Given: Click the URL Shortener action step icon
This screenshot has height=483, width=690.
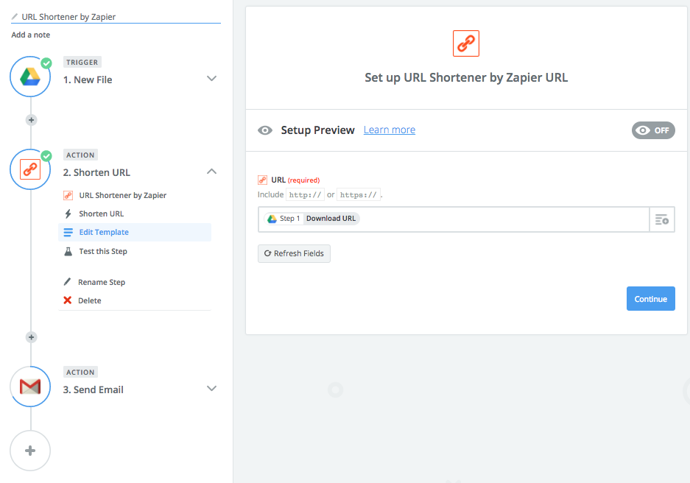Looking at the screenshot, I should (x=30, y=169).
